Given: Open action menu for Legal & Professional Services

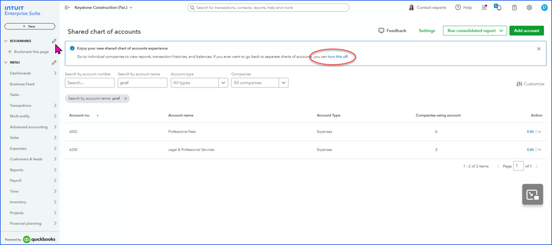Looking at the screenshot, I should point(540,150).
